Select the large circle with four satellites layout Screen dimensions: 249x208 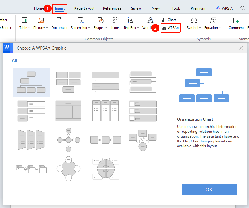(x=68, y=169)
